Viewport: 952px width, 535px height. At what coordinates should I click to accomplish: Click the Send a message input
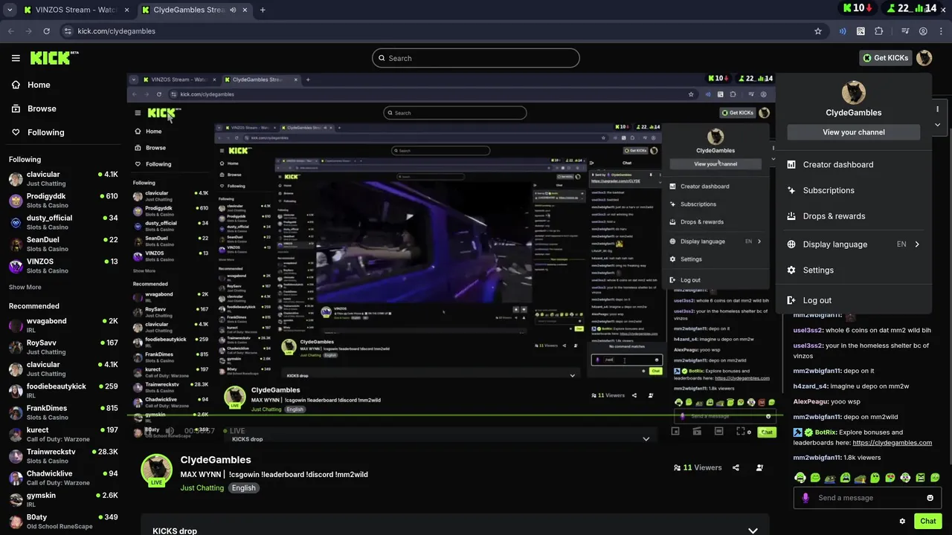(x=866, y=498)
